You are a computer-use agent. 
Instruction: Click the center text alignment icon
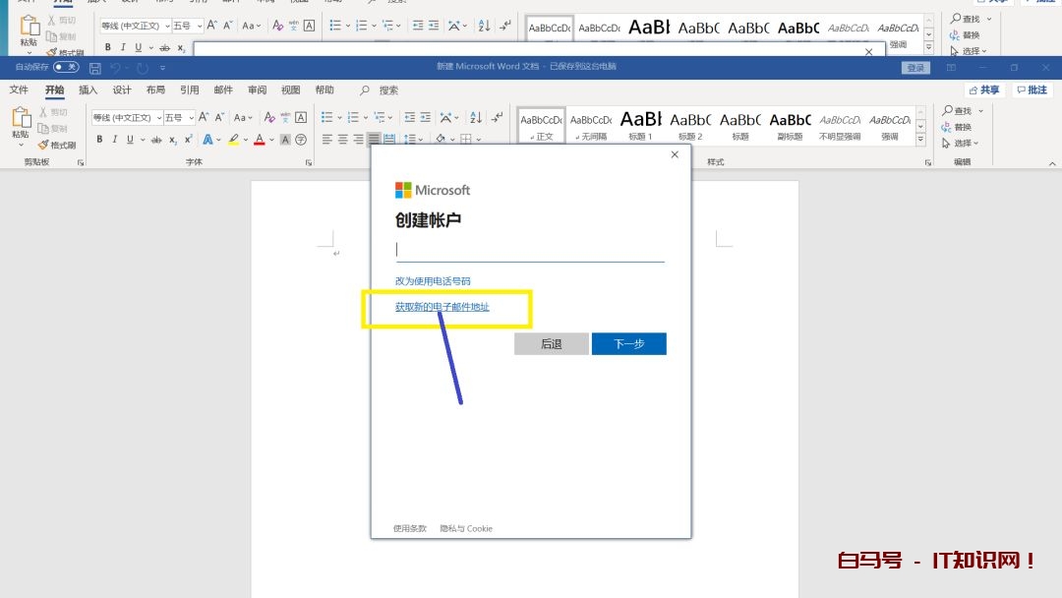point(343,140)
